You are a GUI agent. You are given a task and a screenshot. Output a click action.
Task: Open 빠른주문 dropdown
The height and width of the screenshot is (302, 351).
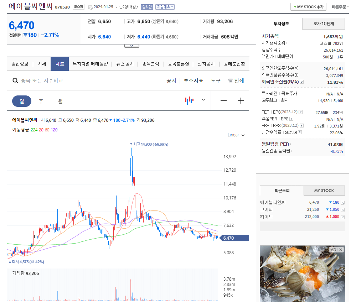(x=340, y=7)
